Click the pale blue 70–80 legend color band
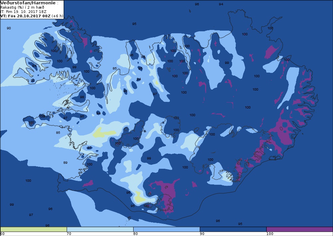333x236 pixels. point(100,229)
